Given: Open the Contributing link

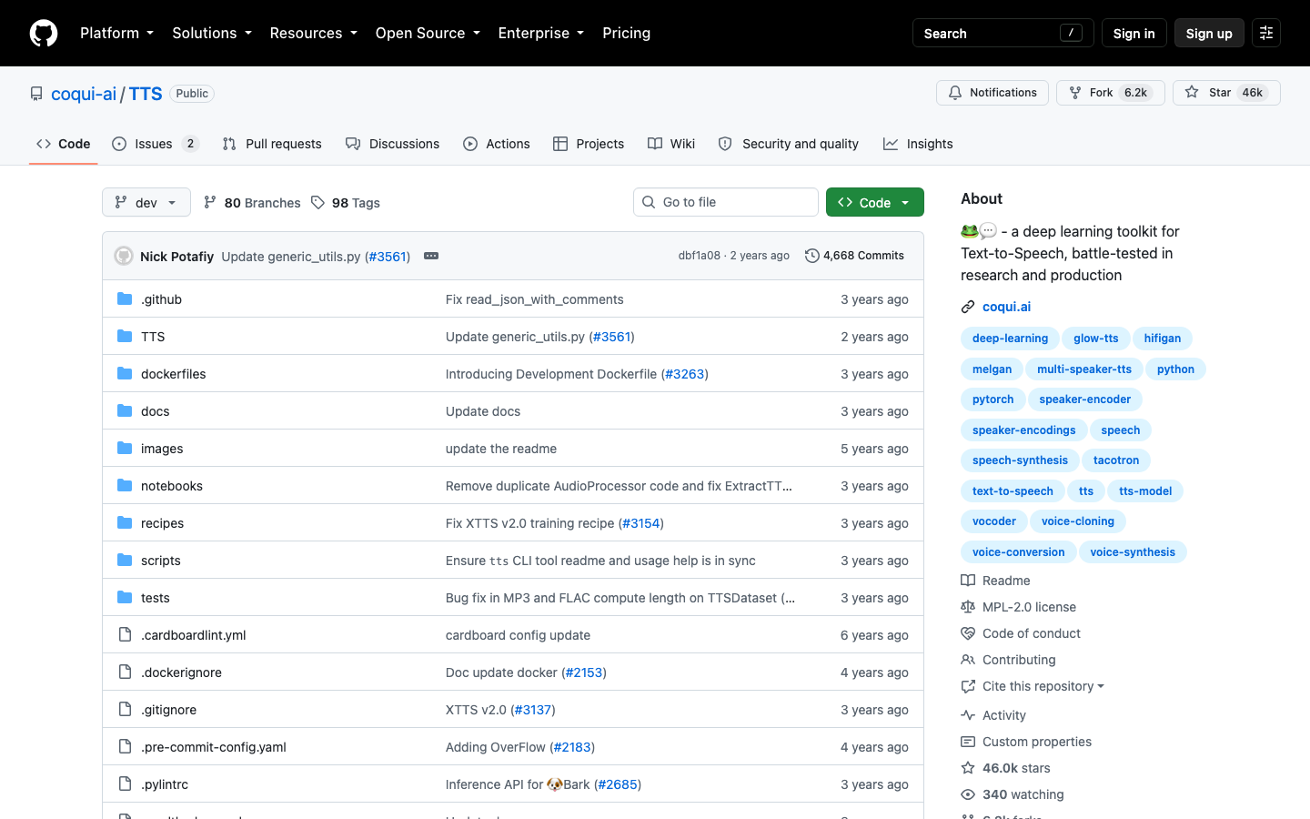Looking at the screenshot, I should (x=1019, y=660).
